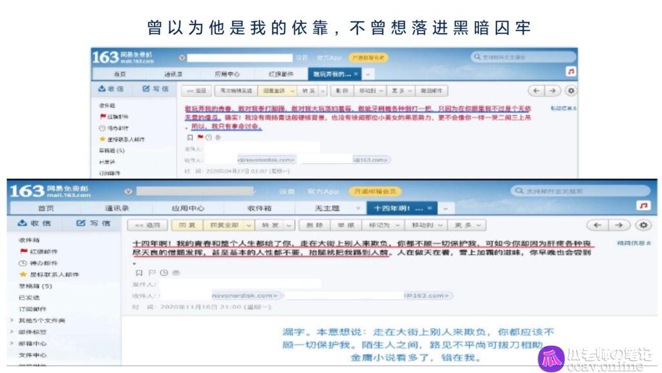Click the 举报 button in lower window
The height and width of the screenshot is (373, 662).
click(346, 226)
